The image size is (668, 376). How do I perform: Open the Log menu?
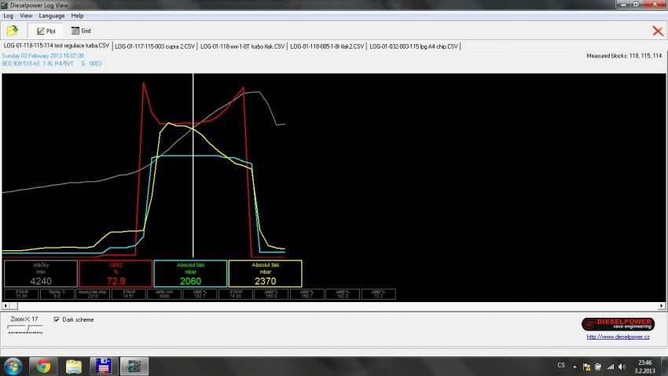click(x=8, y=16)
